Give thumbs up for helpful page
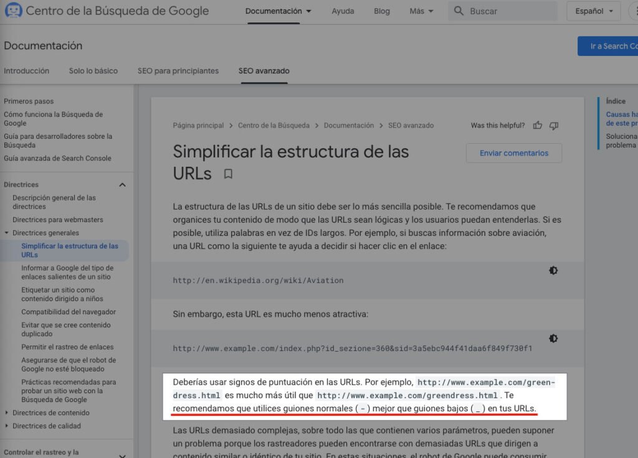 click(x=538, y=125)
